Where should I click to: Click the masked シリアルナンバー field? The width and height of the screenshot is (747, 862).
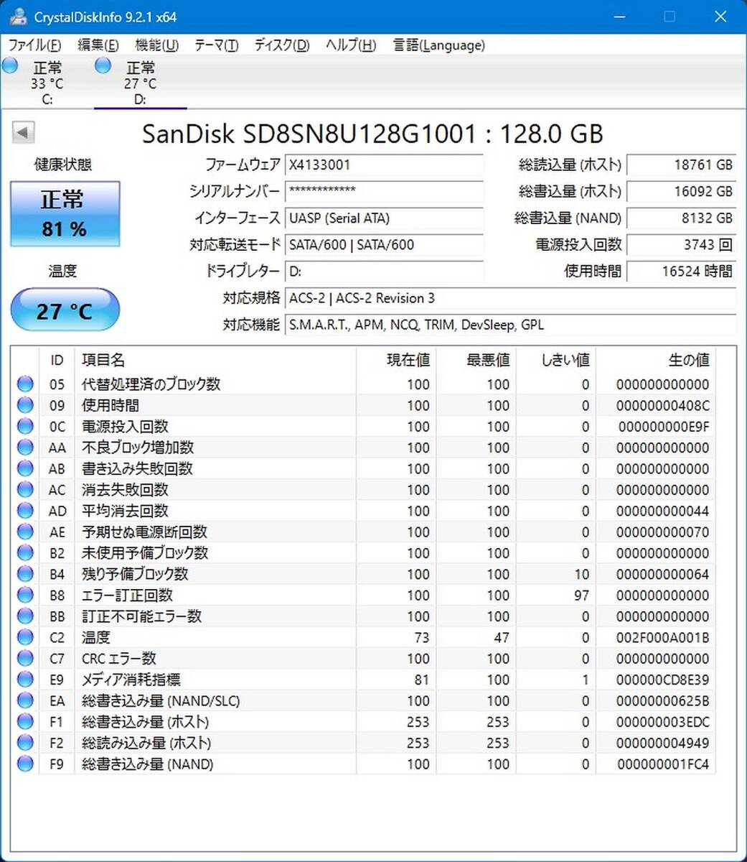pyautogui.click(x=385, y=192)
